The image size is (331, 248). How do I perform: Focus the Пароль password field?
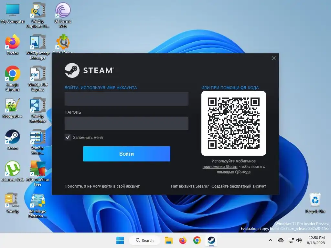tap(126, 123)
